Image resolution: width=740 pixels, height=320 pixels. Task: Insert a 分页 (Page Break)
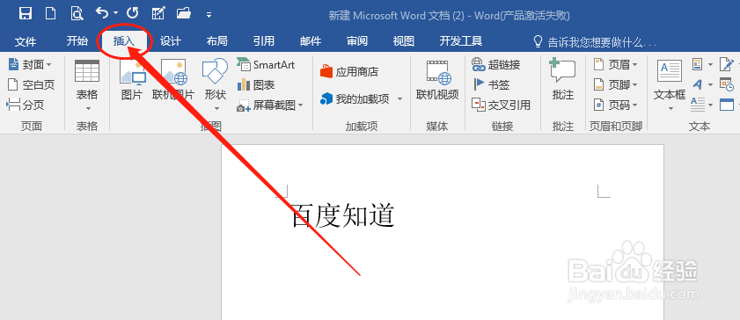click(26, 105)
